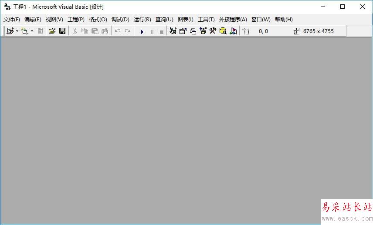Click the "0, 0" position value
The height and width of the screenshot is (225, 373).
point(263,31)
